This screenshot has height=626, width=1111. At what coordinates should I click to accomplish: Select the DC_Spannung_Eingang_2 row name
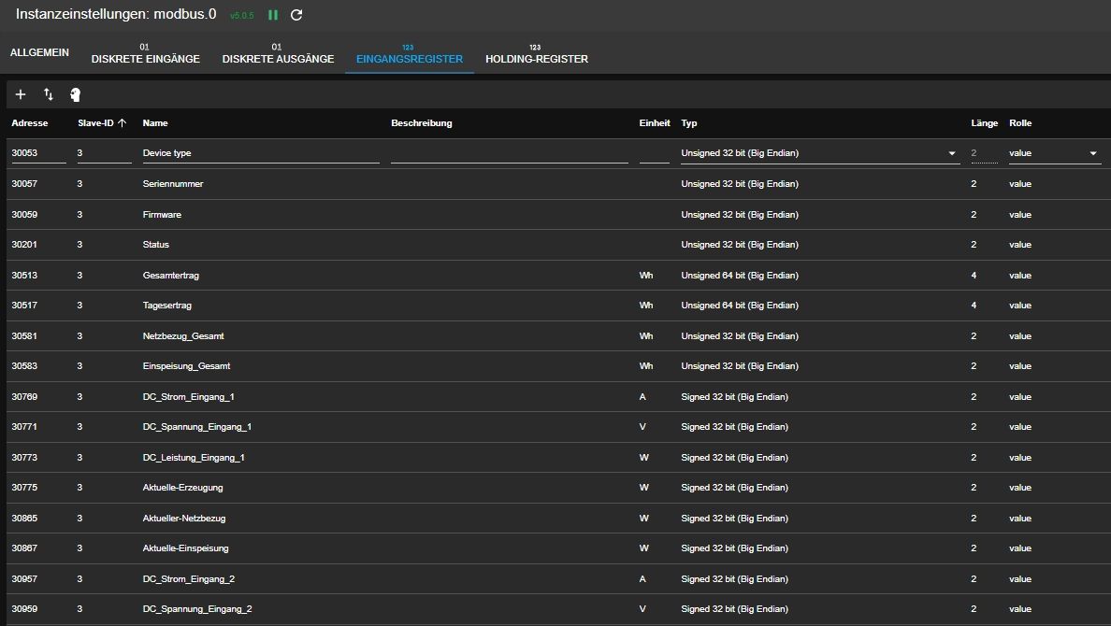click(x=197, y=609)
